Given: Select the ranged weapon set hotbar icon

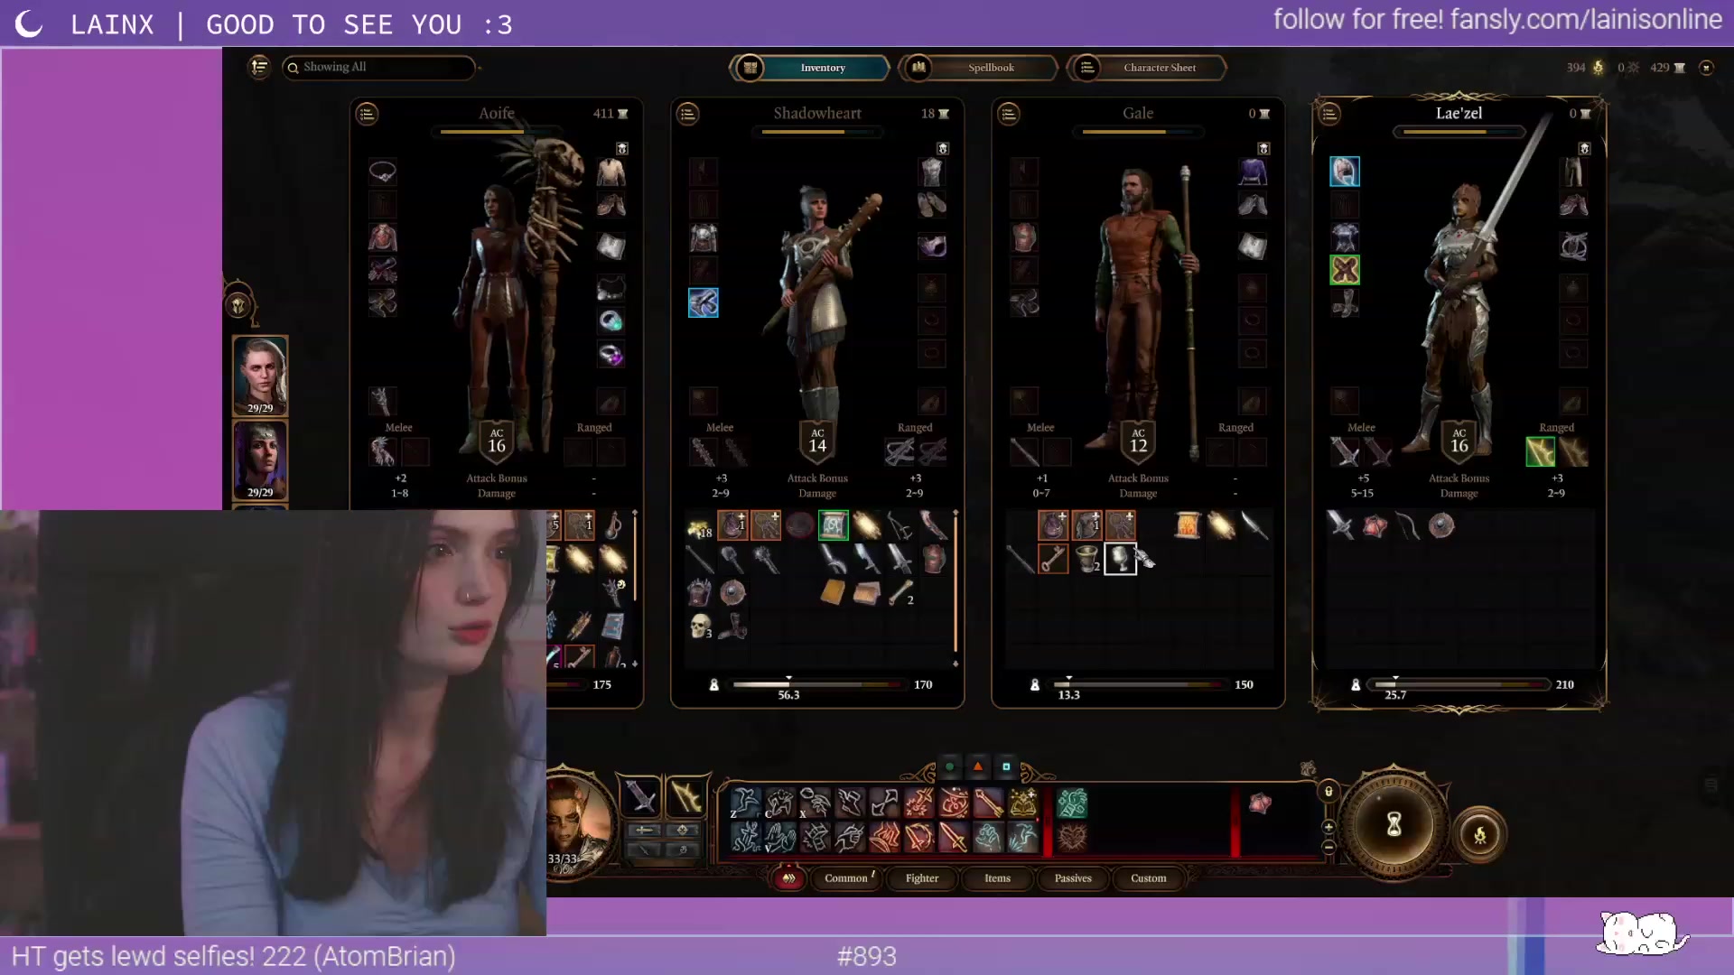Looking at the screenshot, I should (685, 797).
